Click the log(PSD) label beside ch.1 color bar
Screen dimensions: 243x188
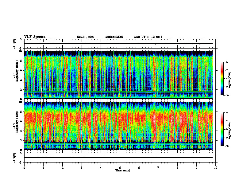(230, 80)
